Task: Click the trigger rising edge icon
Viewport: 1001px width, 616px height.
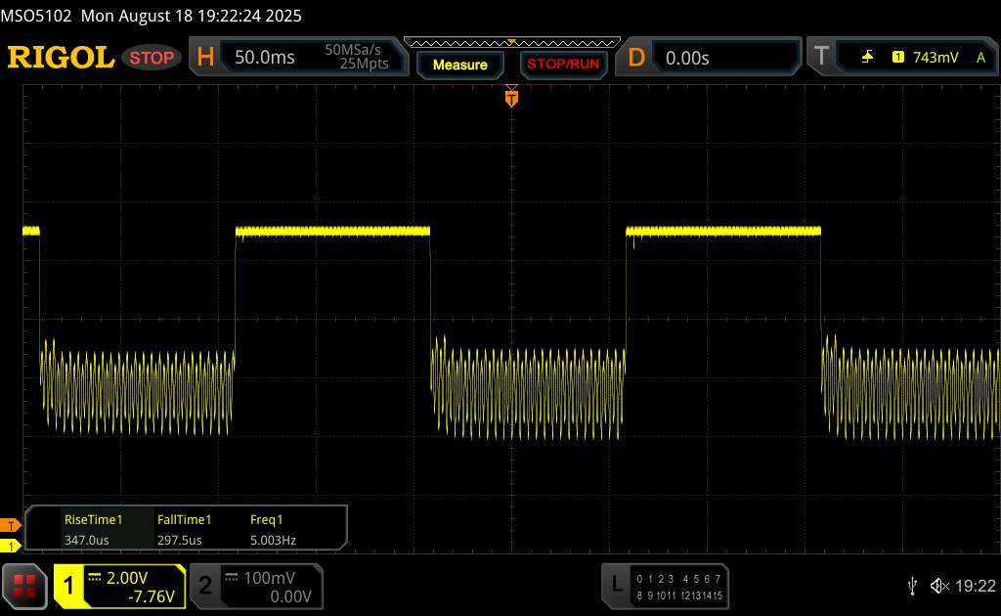Action: point(867,58)
